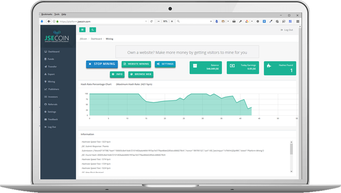
Task: Click the gear icon in browser toolbar
Action: point(258,21)
